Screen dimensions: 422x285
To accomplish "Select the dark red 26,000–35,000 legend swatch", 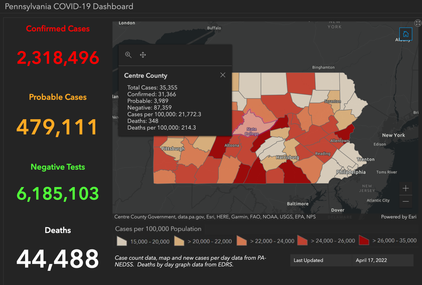I will [364, 241].
